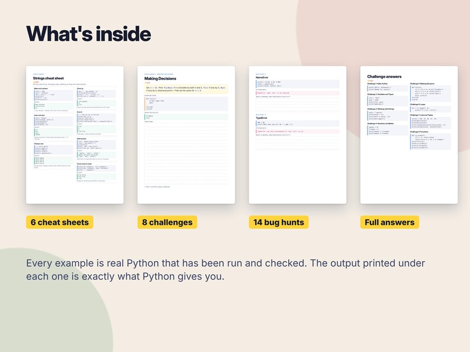Click the 'Strings cheat sheet' page title
This screenshot has width=470, height=352.
[49, 79]
